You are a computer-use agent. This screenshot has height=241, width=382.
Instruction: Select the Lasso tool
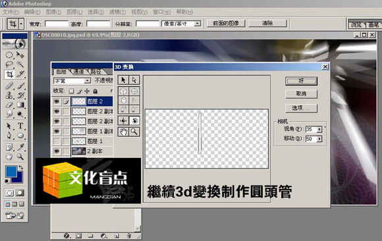click(x=9, y=65)
